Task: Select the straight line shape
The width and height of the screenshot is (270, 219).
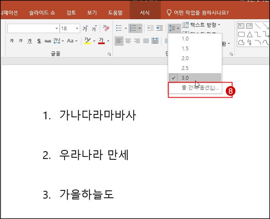Action: coord(258,26)
